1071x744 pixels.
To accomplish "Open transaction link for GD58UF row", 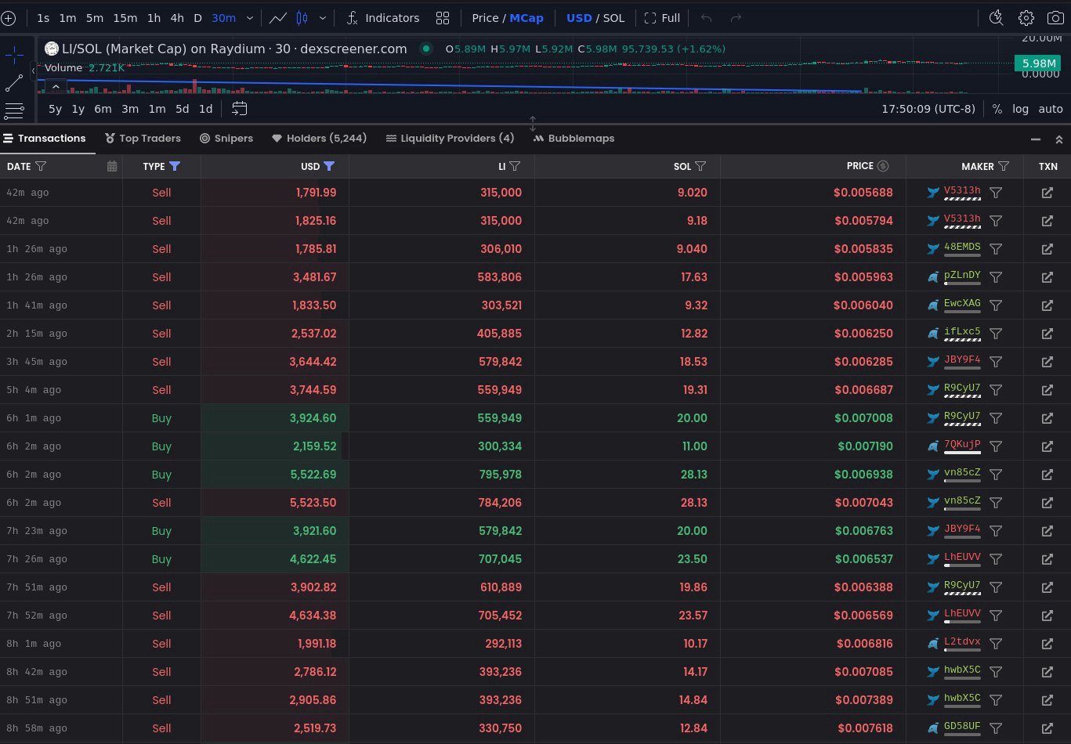I will (1047, 728).
